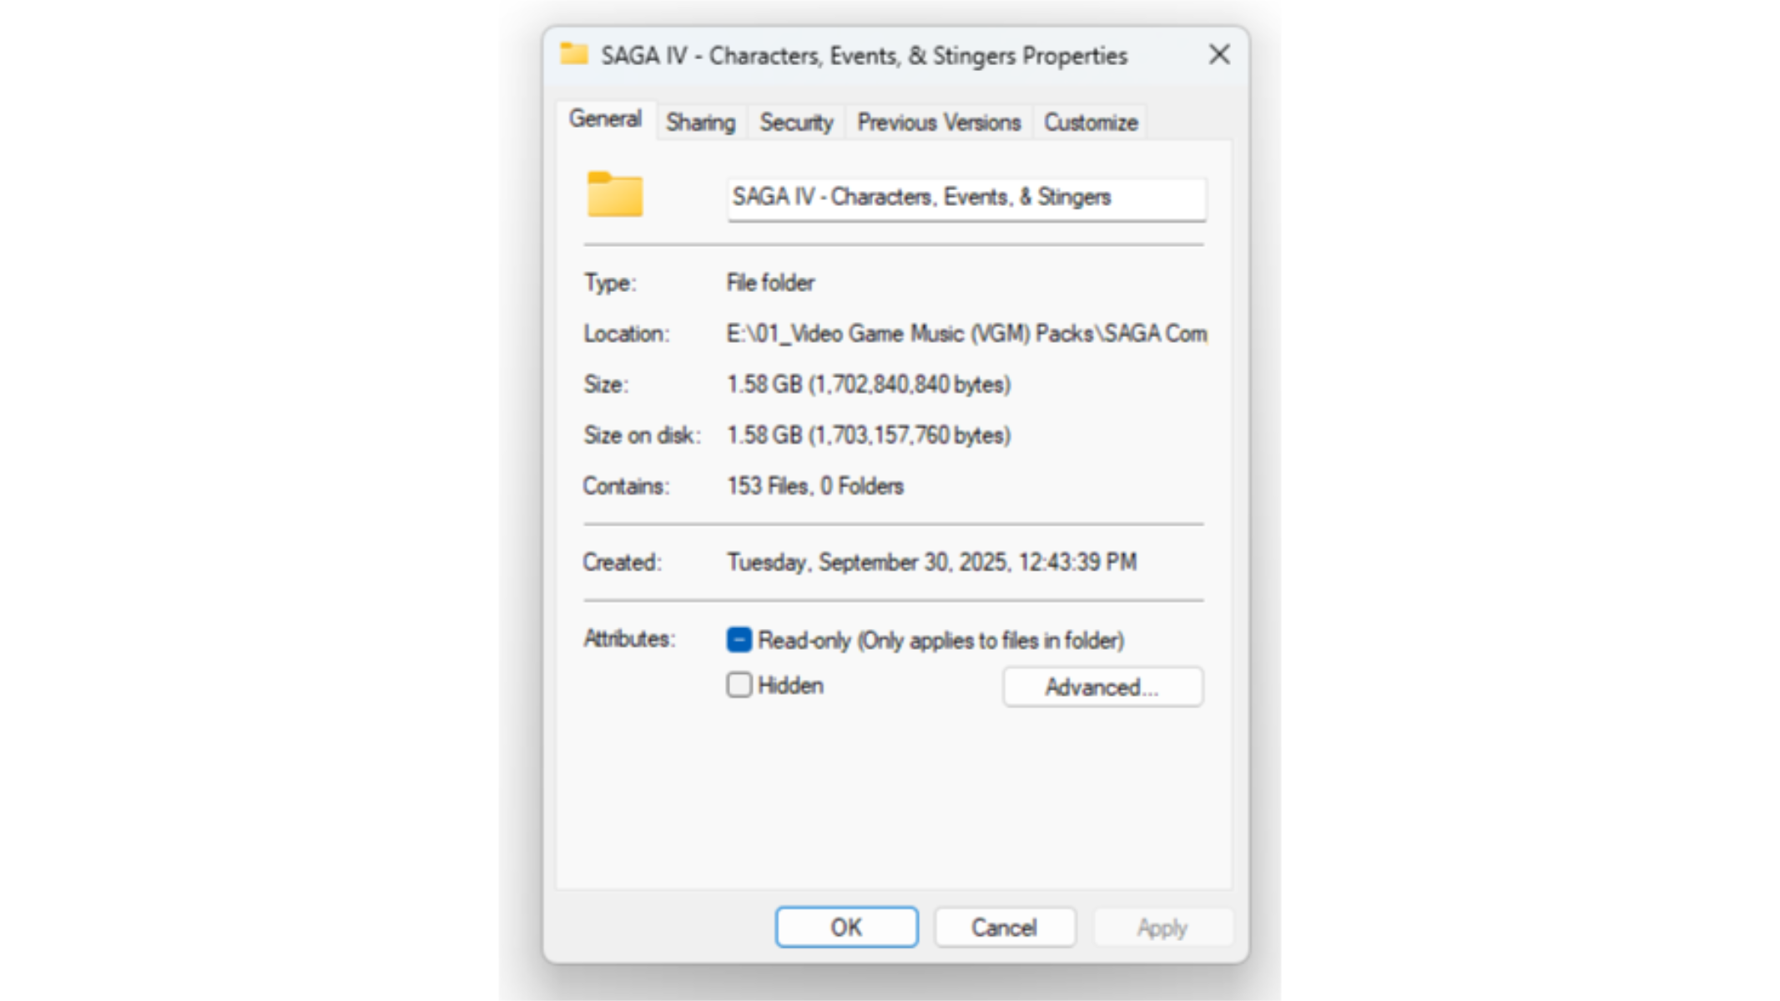Click the Created date and time text
Viewport: 1780px width, 1001px height.
point(931,562)
